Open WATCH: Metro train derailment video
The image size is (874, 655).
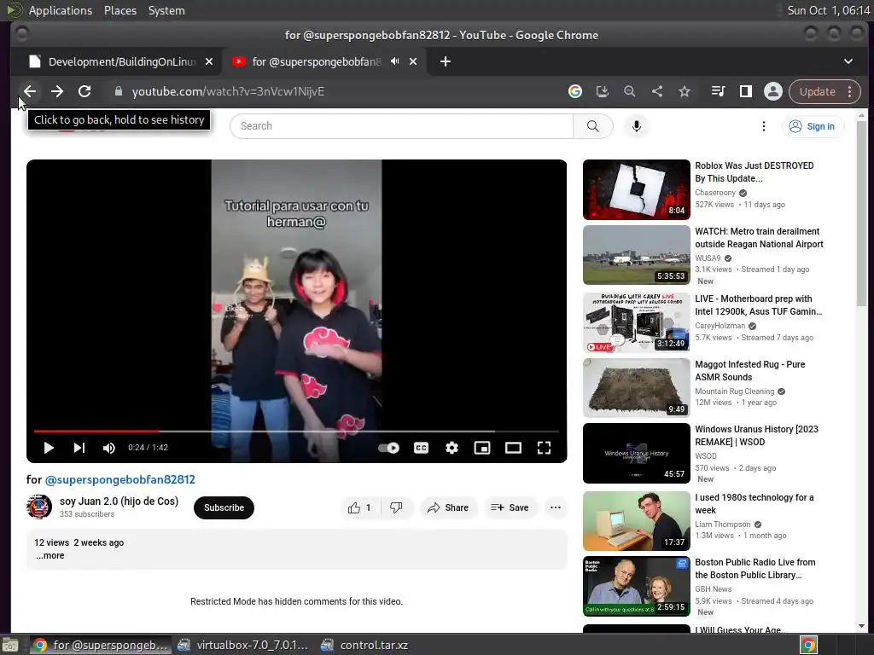click(759, 238)
